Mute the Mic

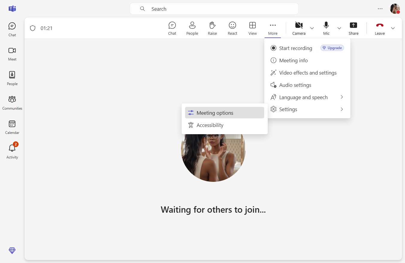pos(326,28)
